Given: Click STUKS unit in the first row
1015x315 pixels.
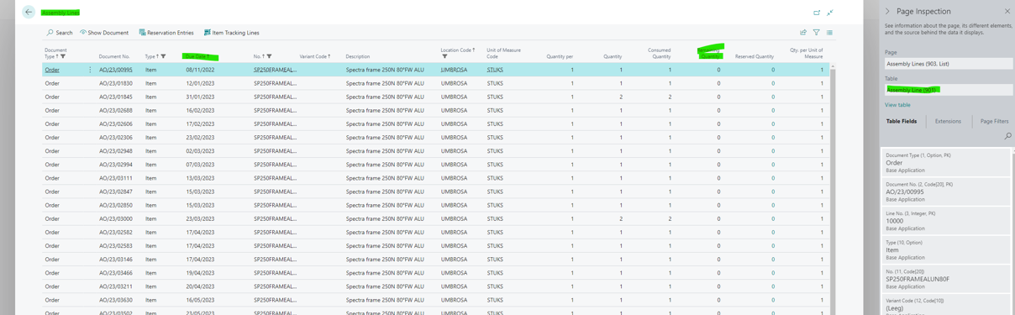Looking at the screenshot, I should pos(495,70).
